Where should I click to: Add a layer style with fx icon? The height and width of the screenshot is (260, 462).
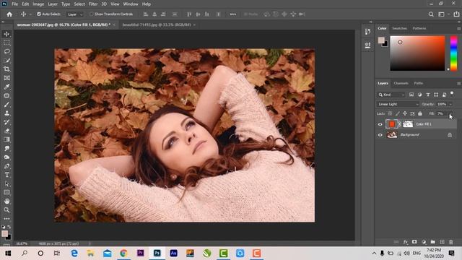[x=406, y=242]
